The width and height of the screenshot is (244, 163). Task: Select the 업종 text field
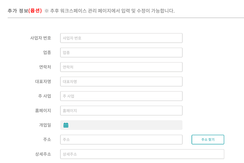[121, 53]
